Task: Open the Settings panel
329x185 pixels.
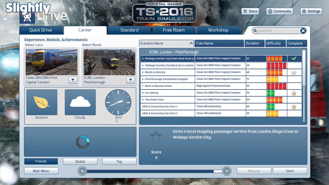Action: click(x=311, y=11)
